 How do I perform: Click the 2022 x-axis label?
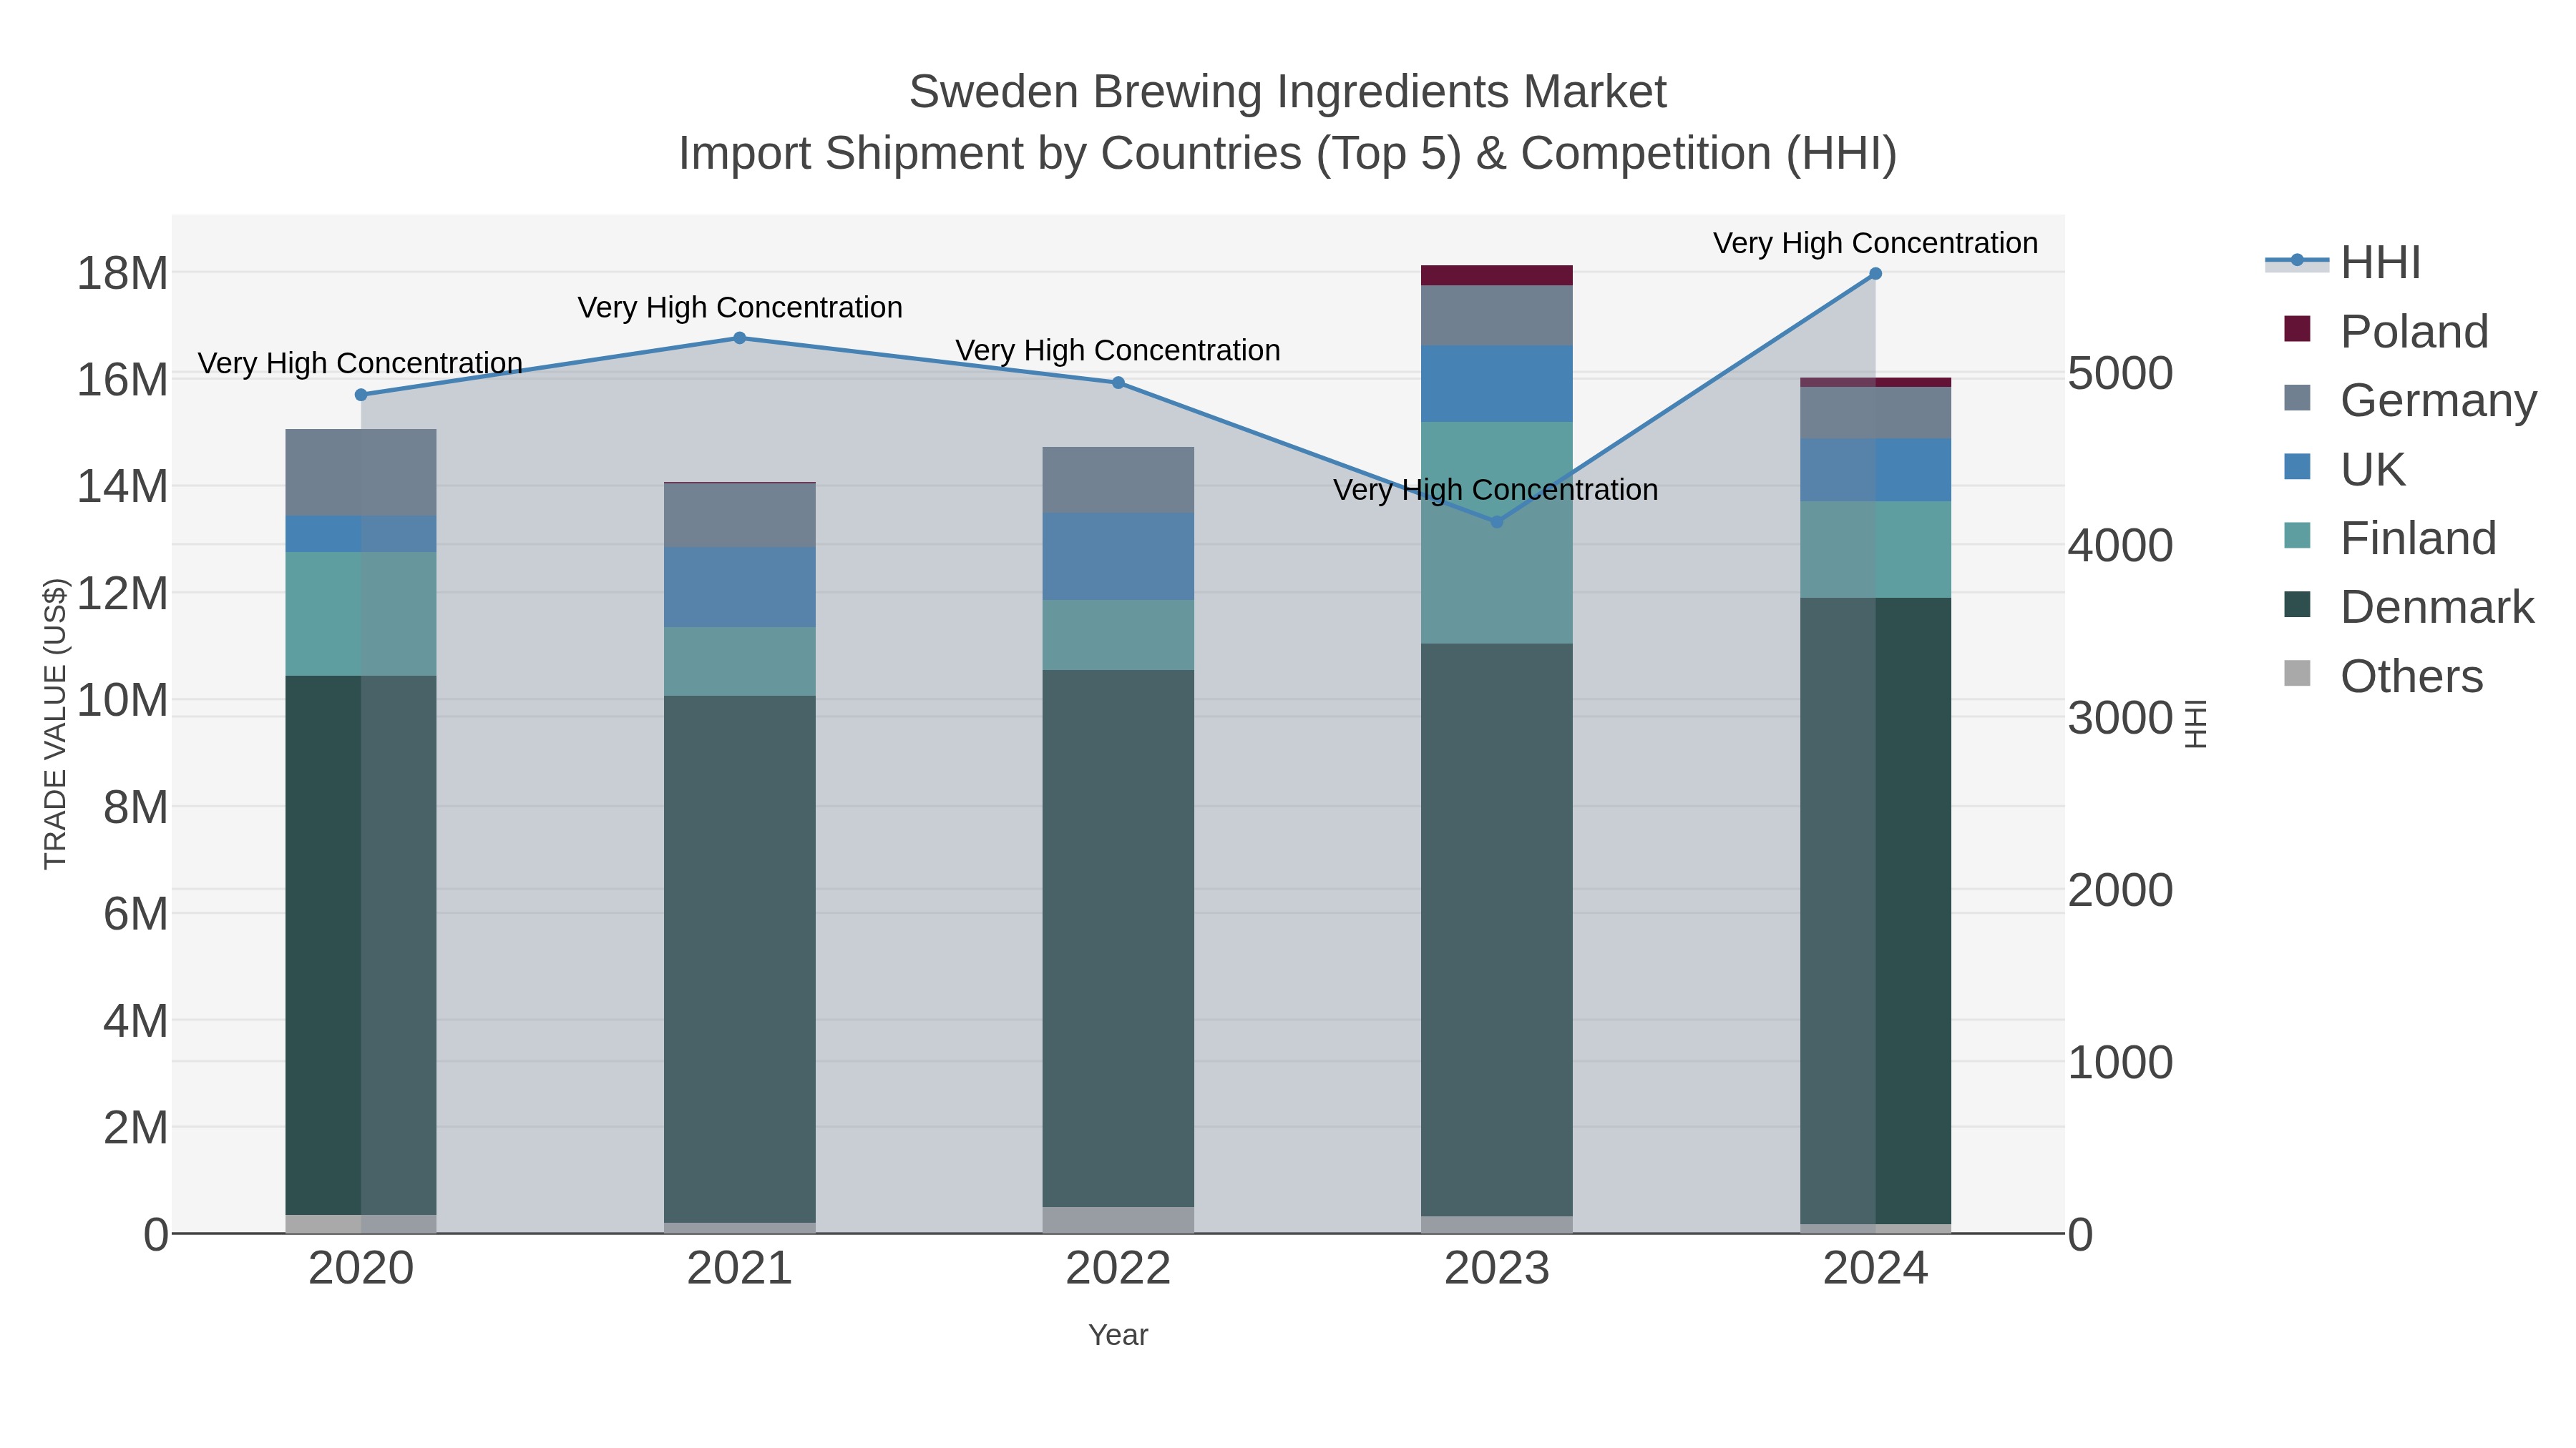[x=1118, y=1269]
